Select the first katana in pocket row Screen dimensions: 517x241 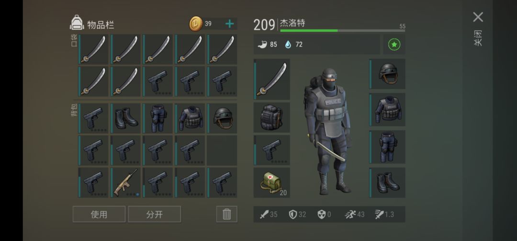(x=93, y=49)
